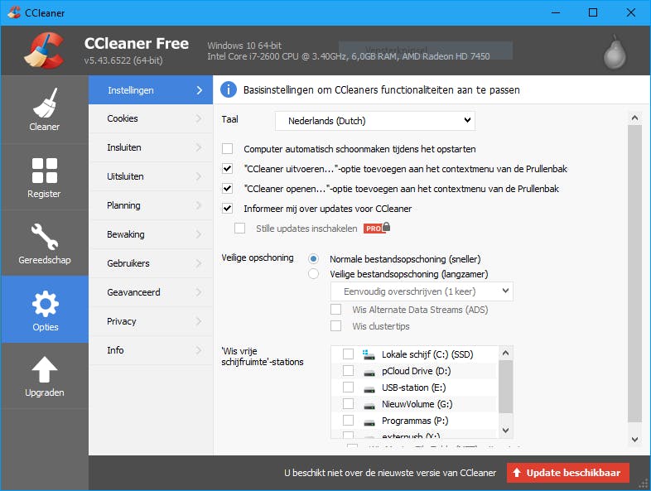Toggle automatic cleaning at startup checkbox
Screen dimensions: 651x491
point(227,148)
